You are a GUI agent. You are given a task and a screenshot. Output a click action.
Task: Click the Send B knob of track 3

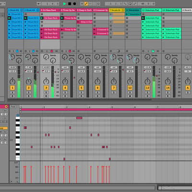click(x=53, y=60)
